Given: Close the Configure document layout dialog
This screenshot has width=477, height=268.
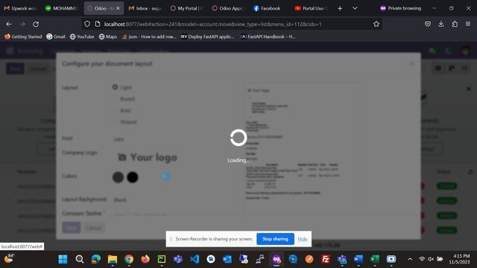Looking at the screenshot, I should click(411, 63).
